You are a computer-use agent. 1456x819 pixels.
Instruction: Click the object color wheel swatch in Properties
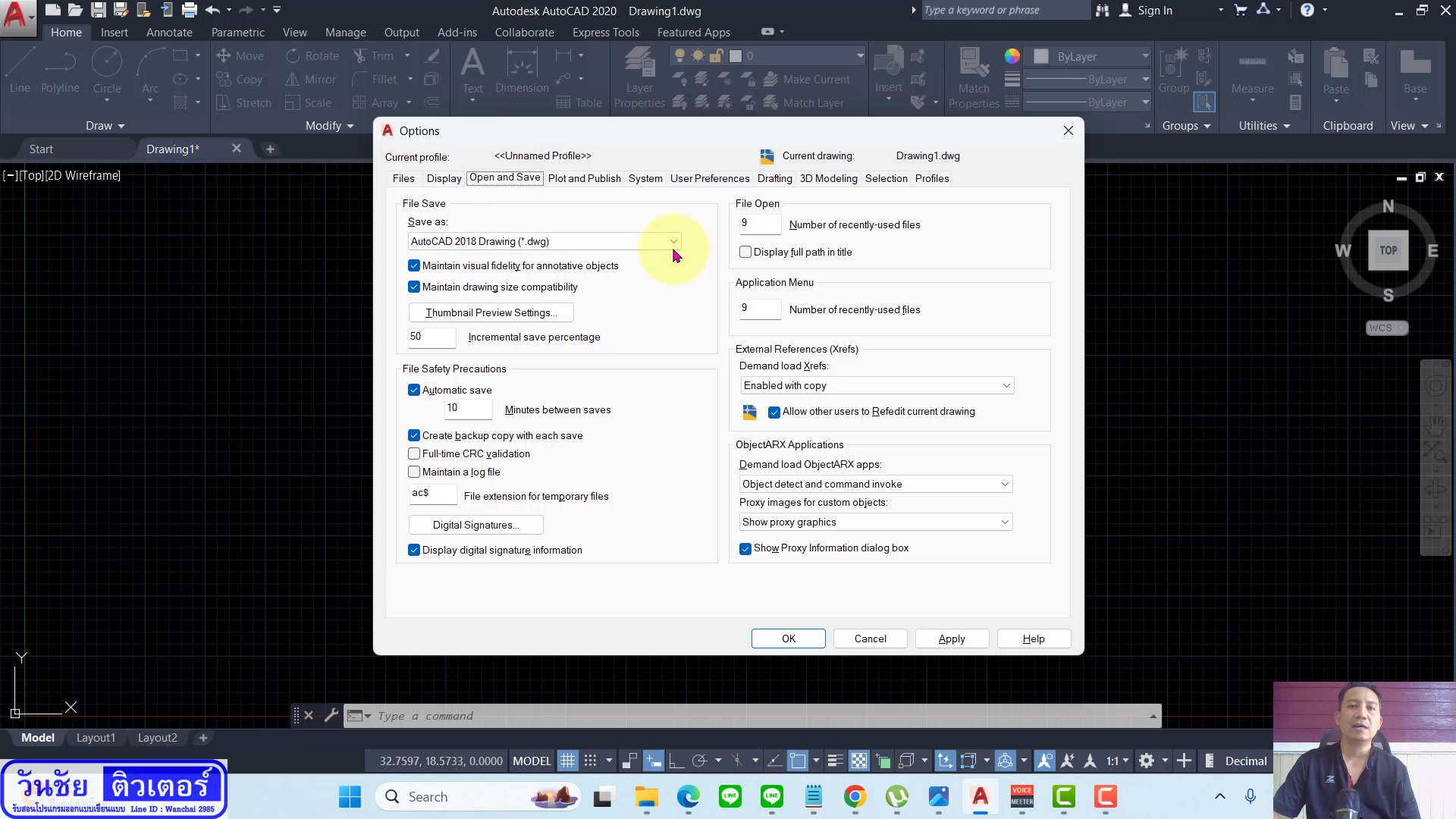[x=1012, y=56]
